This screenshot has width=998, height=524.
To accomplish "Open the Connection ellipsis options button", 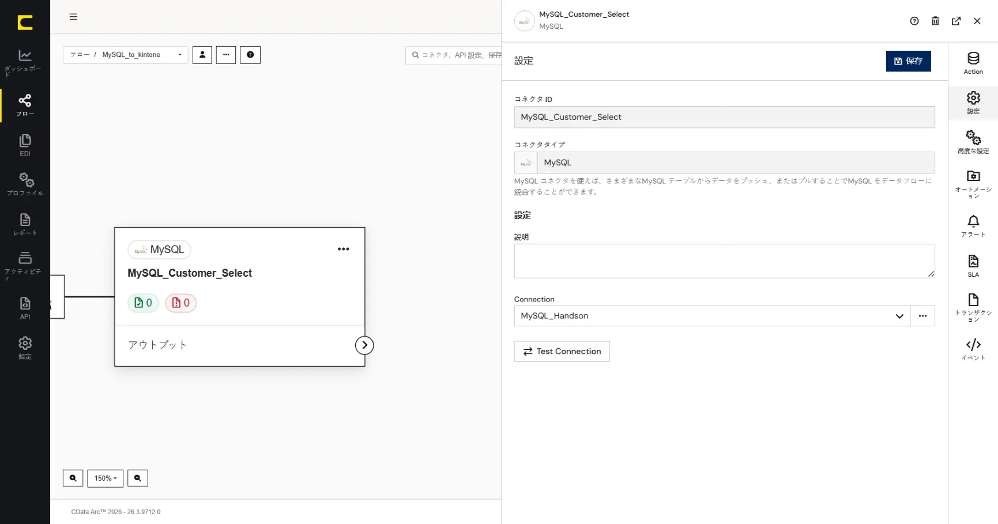I will (922, 316).
